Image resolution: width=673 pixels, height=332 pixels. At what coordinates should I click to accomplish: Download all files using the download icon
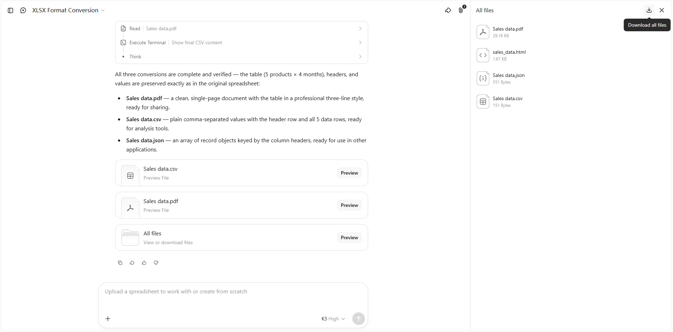click(x=649, y=10)
